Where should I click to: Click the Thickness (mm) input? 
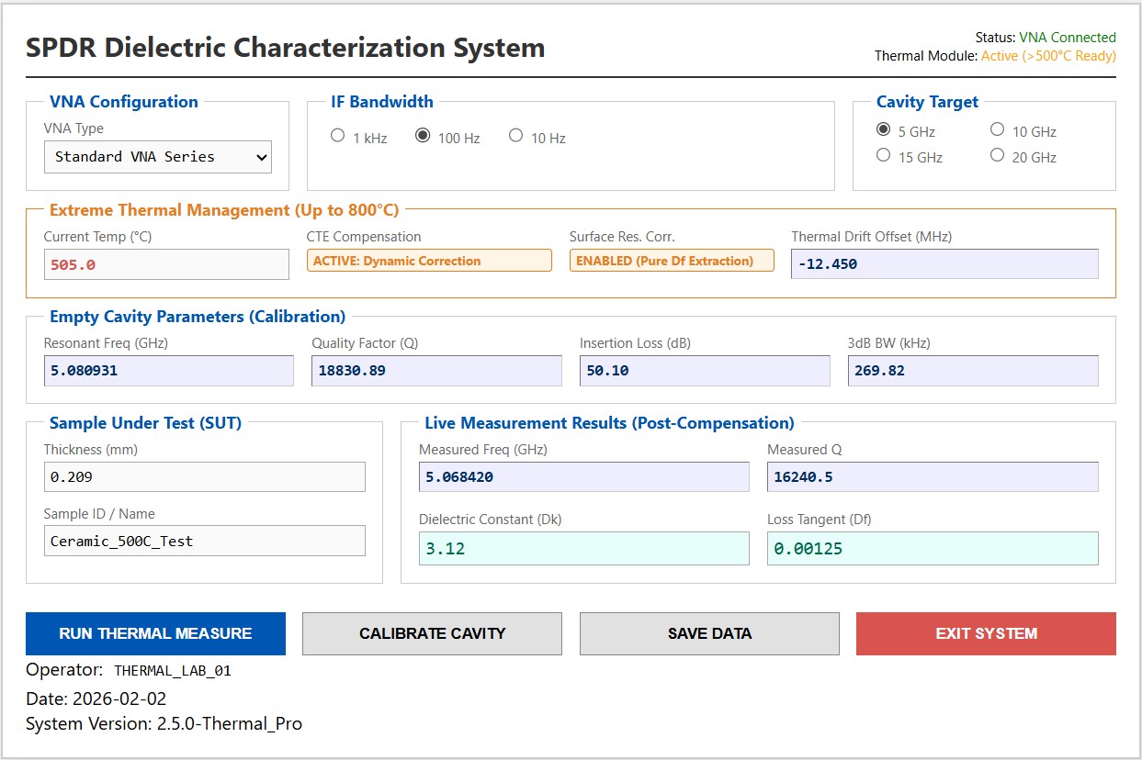(x=205, y=476)
